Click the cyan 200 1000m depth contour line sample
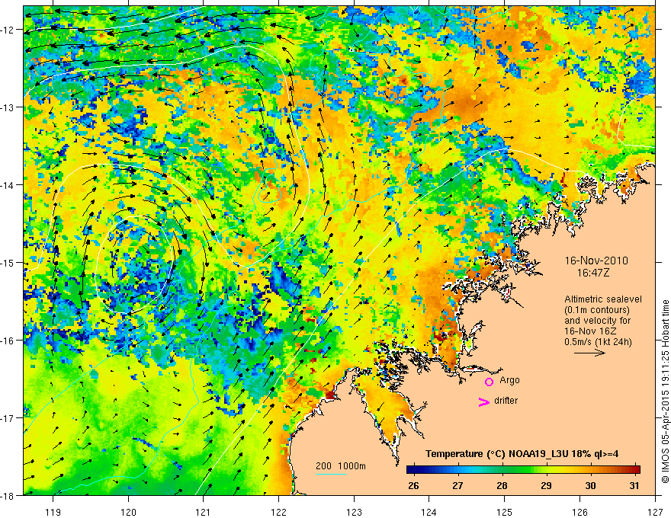The height and width of the screenshot is (518, 671). (x=331, y=474)
